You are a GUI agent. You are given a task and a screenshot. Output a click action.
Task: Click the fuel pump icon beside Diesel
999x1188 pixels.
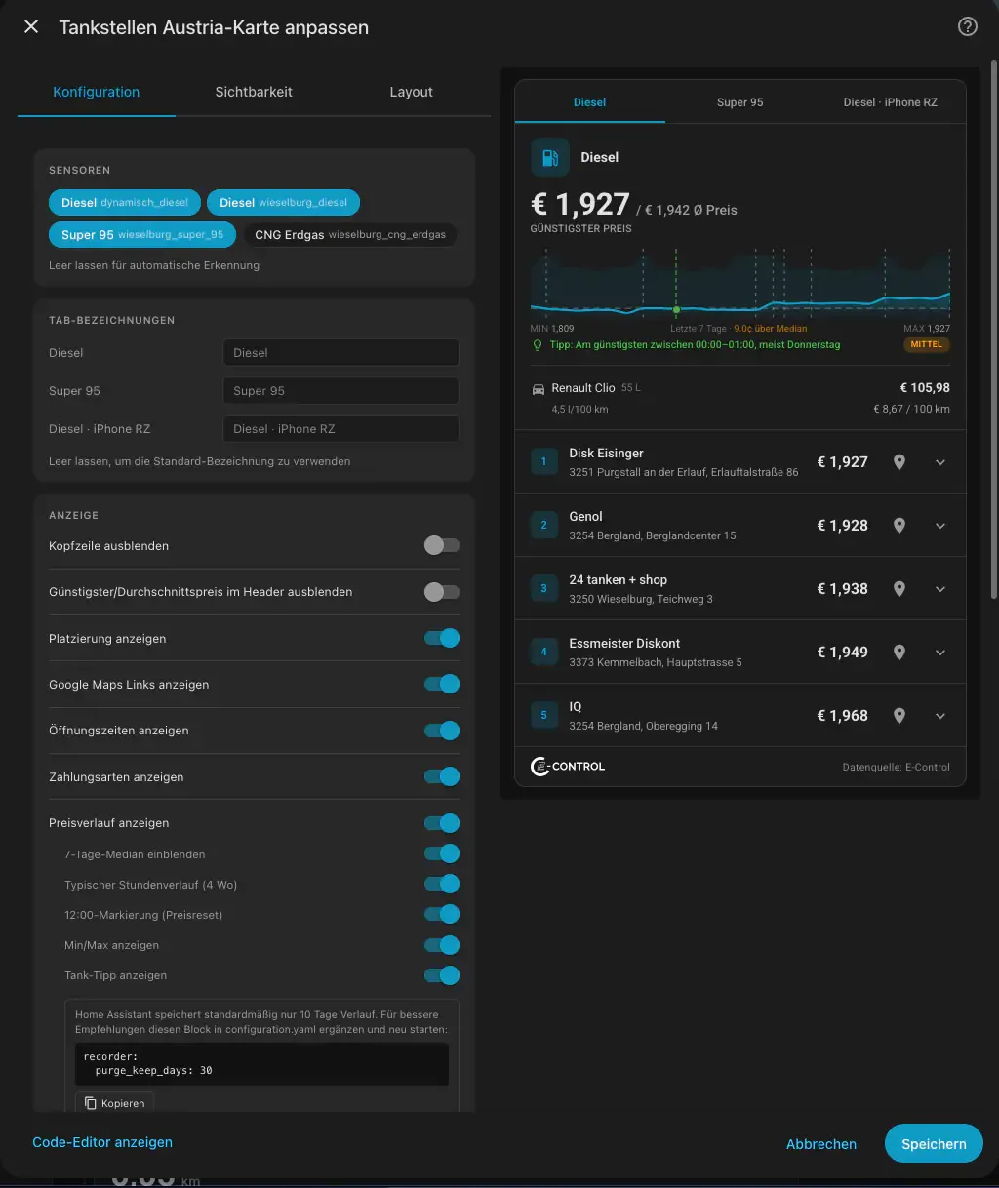click(x=550, y=157)
